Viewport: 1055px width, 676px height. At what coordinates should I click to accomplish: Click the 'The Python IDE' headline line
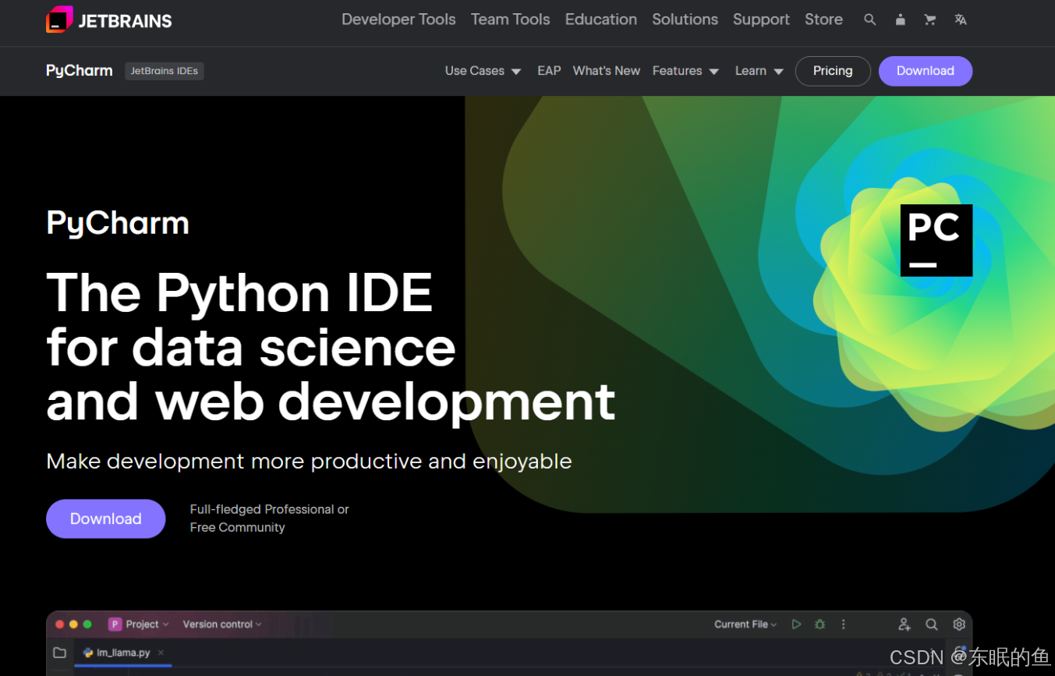[239, 292]
